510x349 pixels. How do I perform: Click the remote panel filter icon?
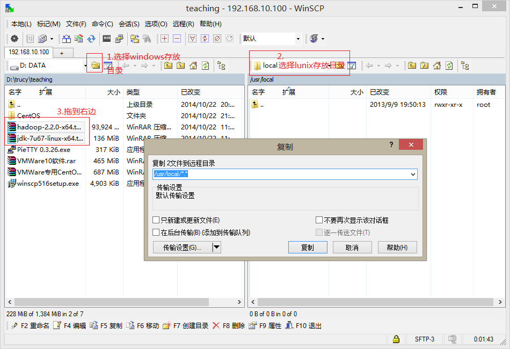pyautogui.click(x=352, y=66)
